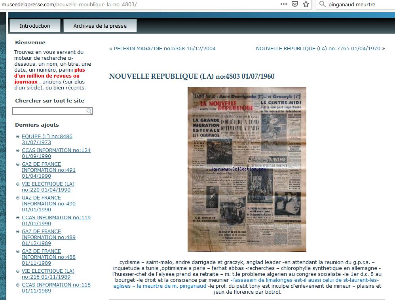Open GAZ DE FRANCE INFORMATION no:488 link
Viewport: 395px width, 300px height.
pyautogui.click(x=48, y=257)
